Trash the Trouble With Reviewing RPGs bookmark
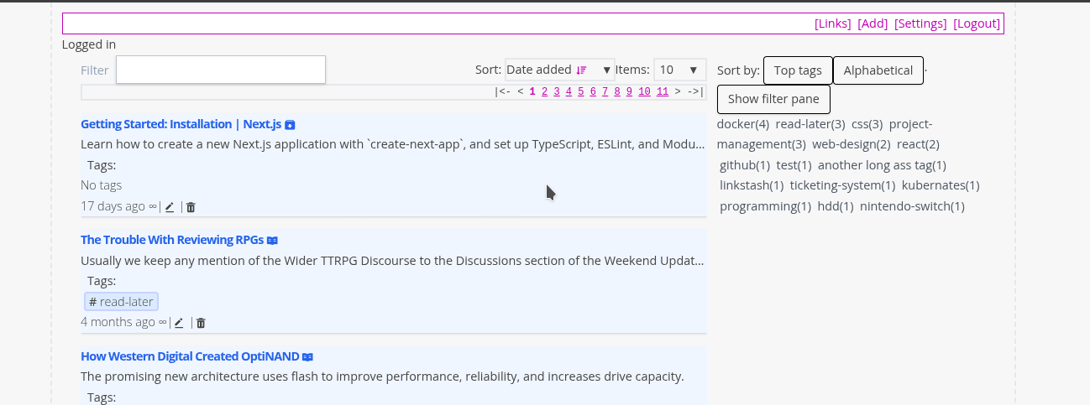The image size is (1090, 405). tap(201, 323)
